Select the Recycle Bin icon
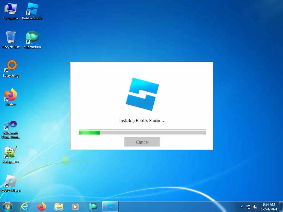The height and width of the screenshot is (212, 283). pyautogui.click(x=11, y=40)
